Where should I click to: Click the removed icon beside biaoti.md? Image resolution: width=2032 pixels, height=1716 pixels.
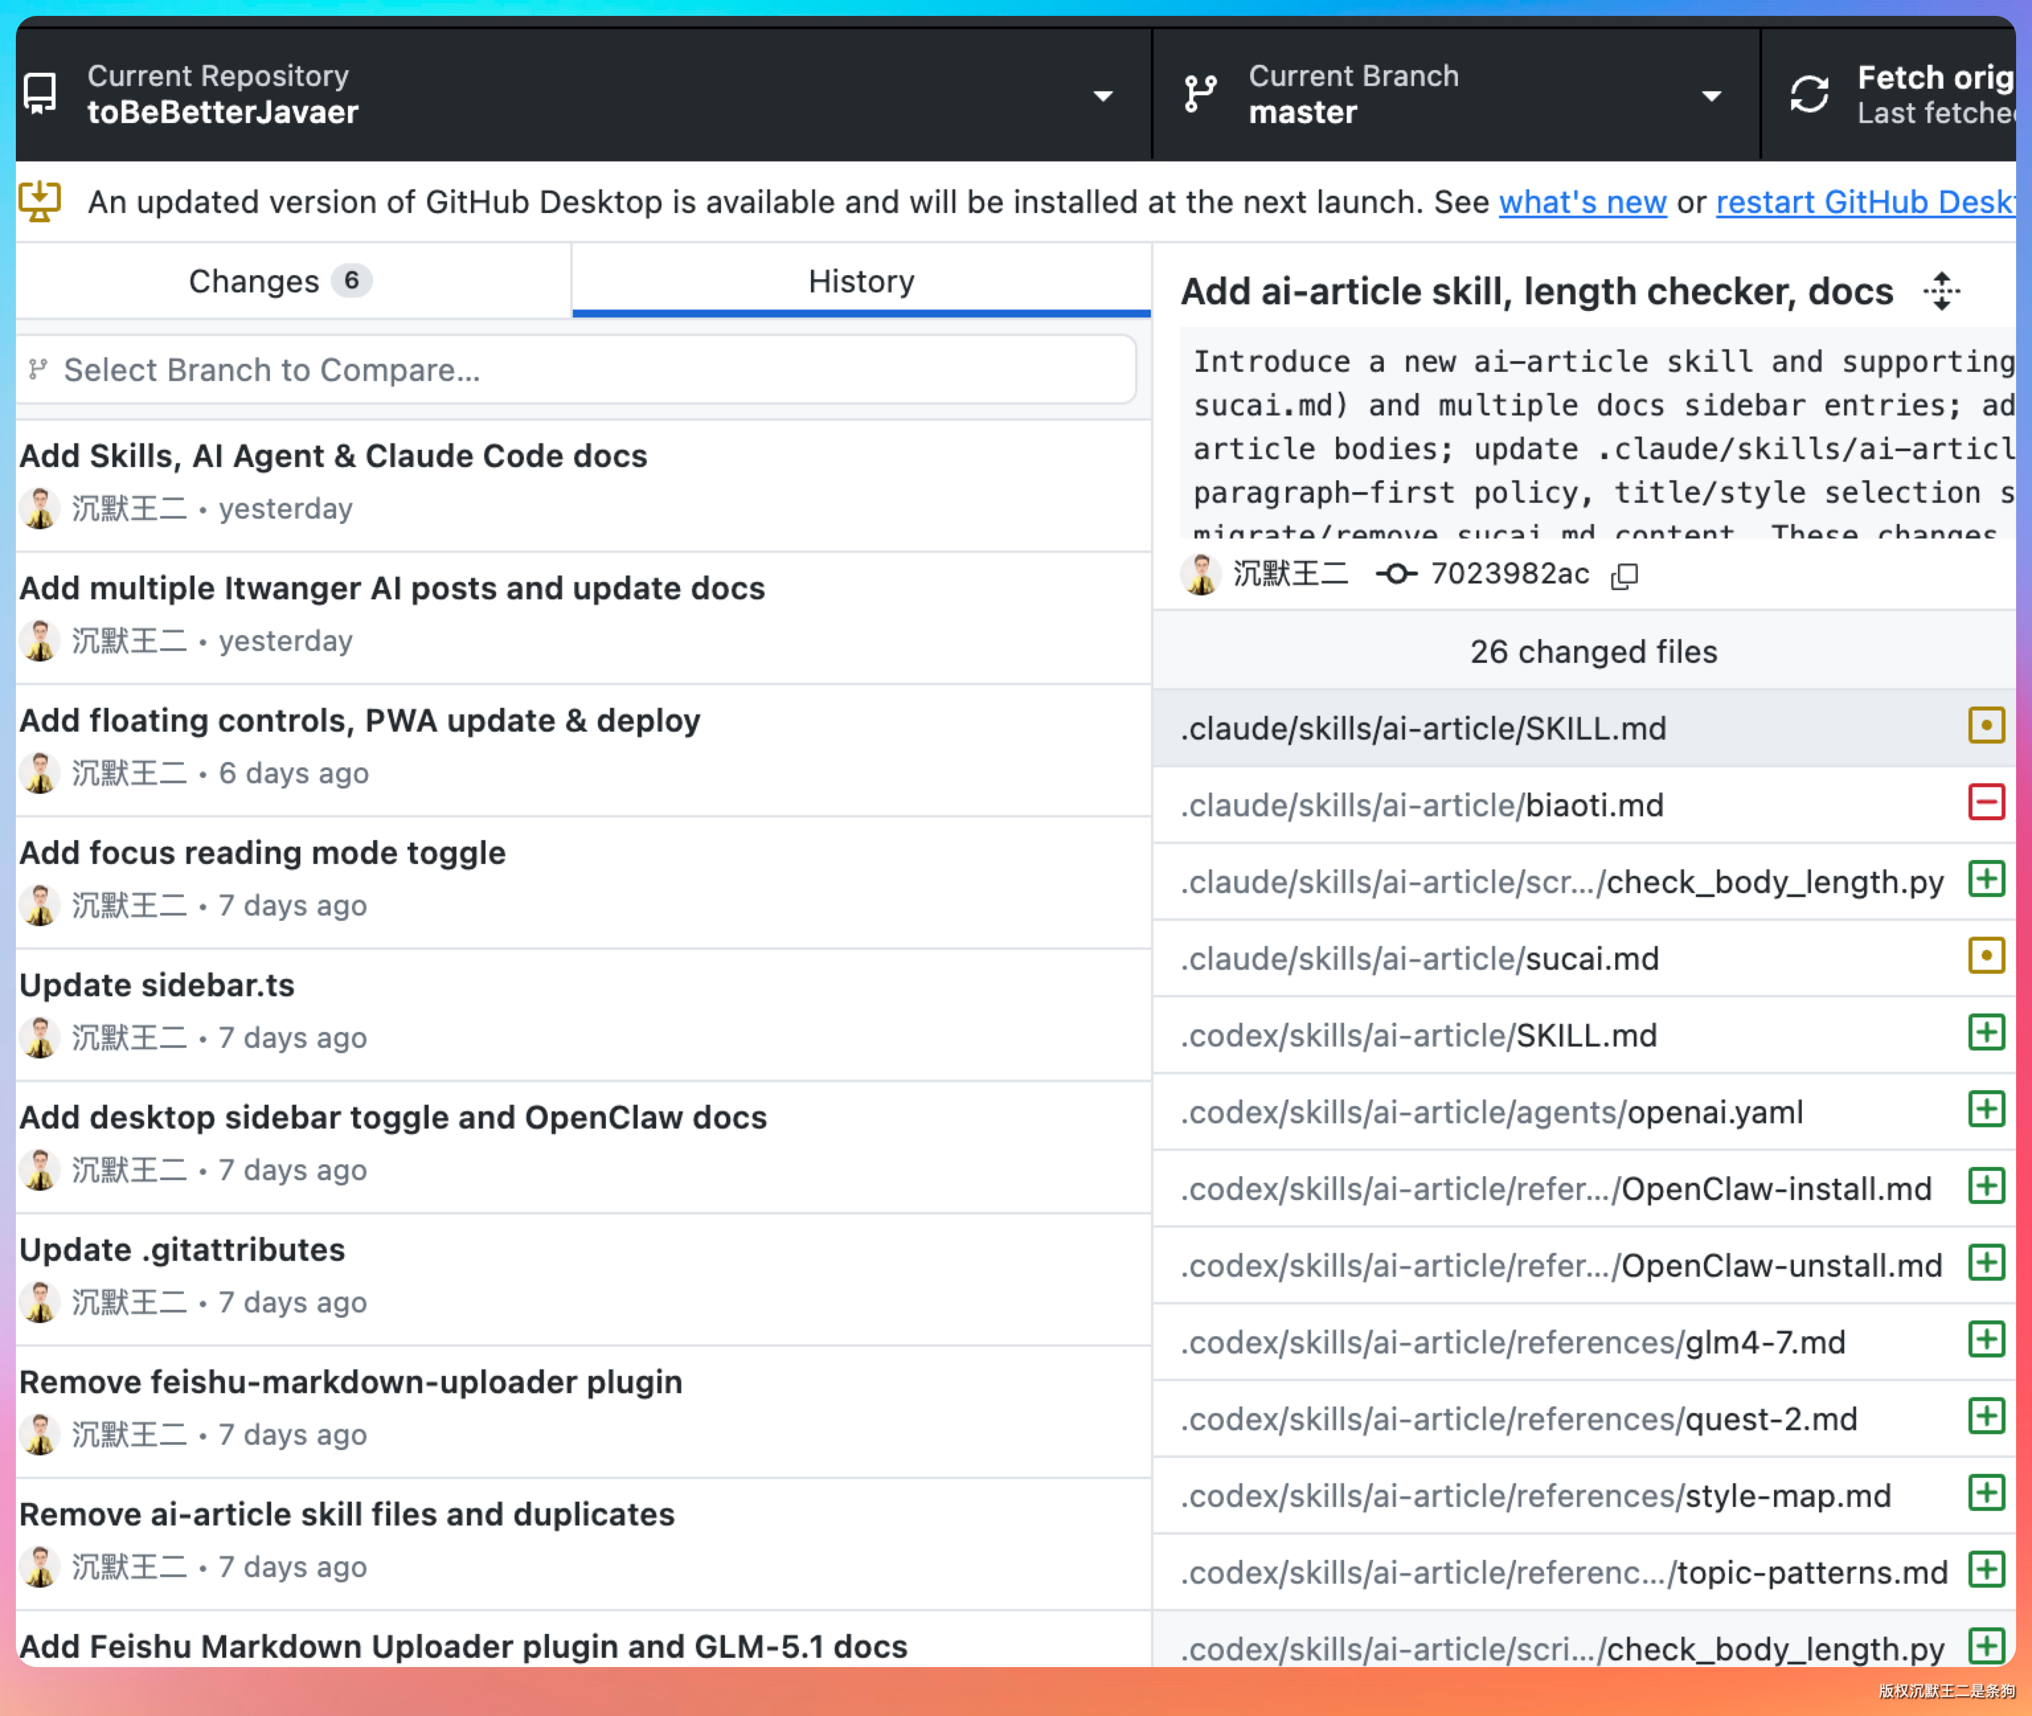[x=1985, y=802]
